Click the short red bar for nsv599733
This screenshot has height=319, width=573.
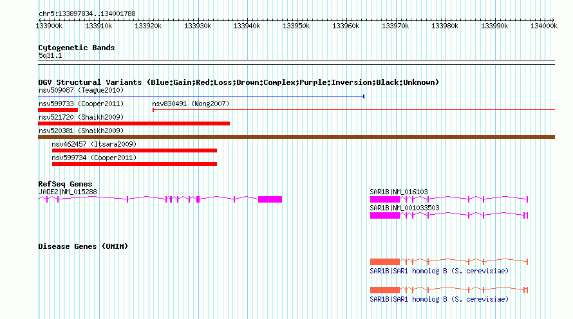(58, 110)
